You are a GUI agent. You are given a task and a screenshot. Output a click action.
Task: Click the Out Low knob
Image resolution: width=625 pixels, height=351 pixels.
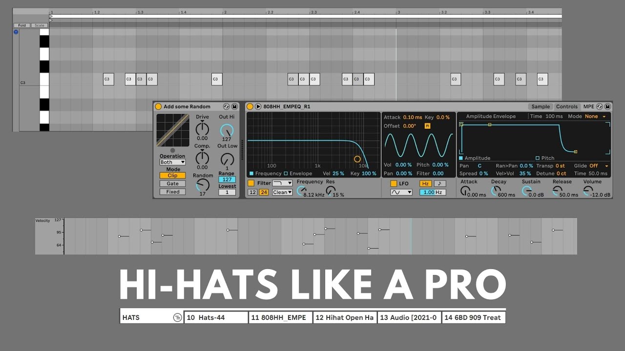(x=227, y=159)
